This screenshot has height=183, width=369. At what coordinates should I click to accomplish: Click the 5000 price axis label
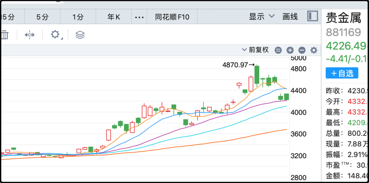pos(298,58)
